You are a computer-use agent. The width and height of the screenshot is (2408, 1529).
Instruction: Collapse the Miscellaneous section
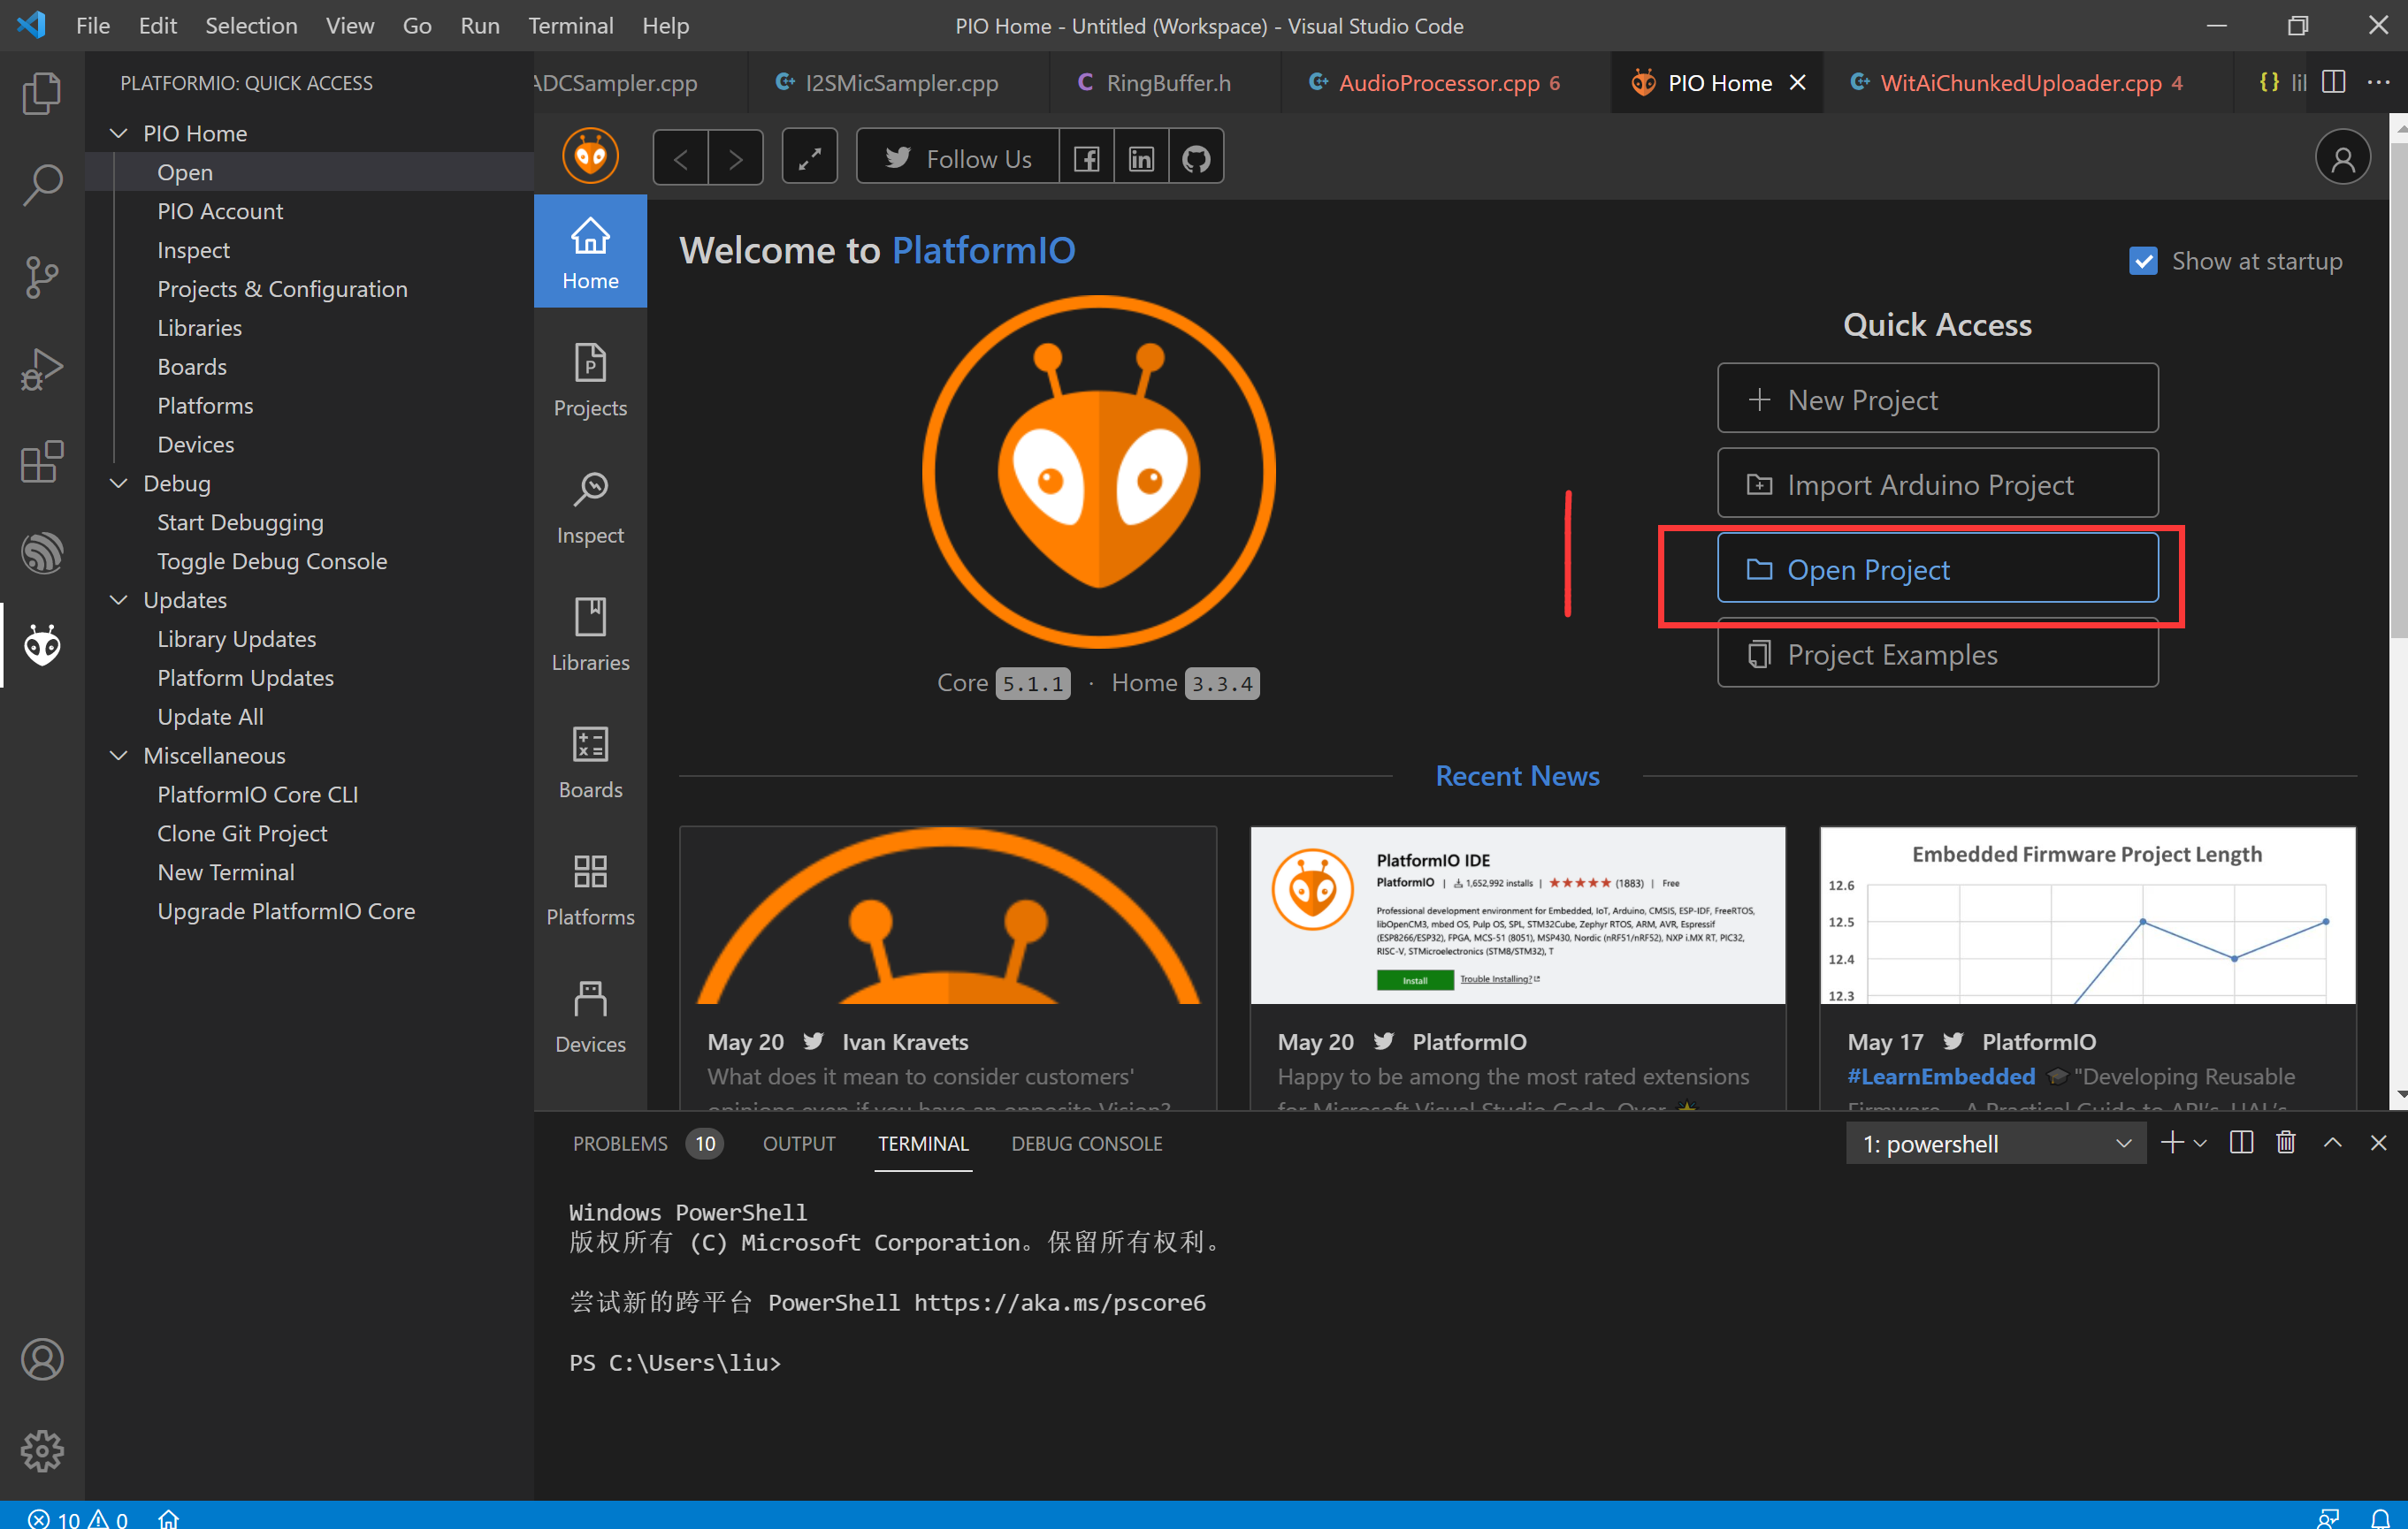click(119, 756)
